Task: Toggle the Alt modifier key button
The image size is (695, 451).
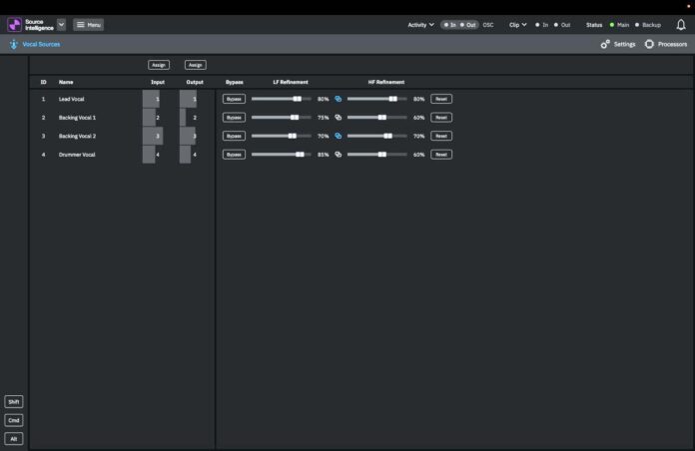Action: [14, 439]
